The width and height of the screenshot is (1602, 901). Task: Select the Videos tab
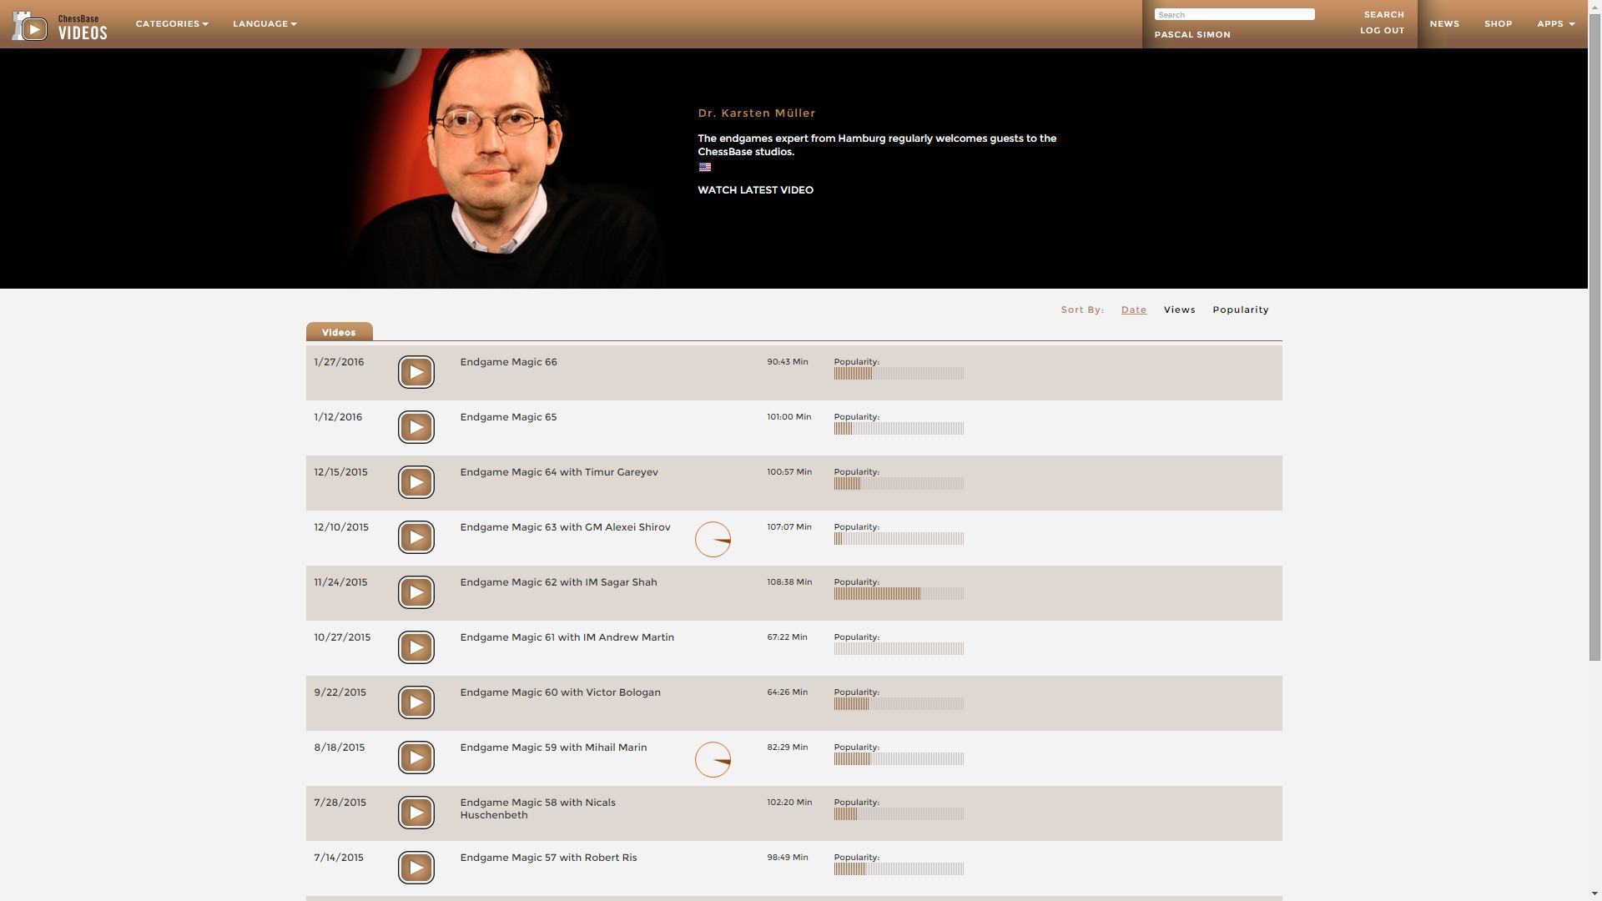[339, 332]
